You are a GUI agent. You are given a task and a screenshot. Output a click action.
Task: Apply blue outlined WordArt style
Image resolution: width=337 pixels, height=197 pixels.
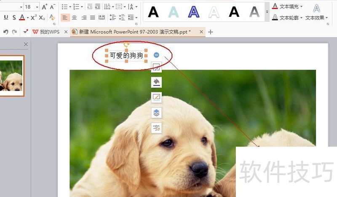(x=194, y=12)
